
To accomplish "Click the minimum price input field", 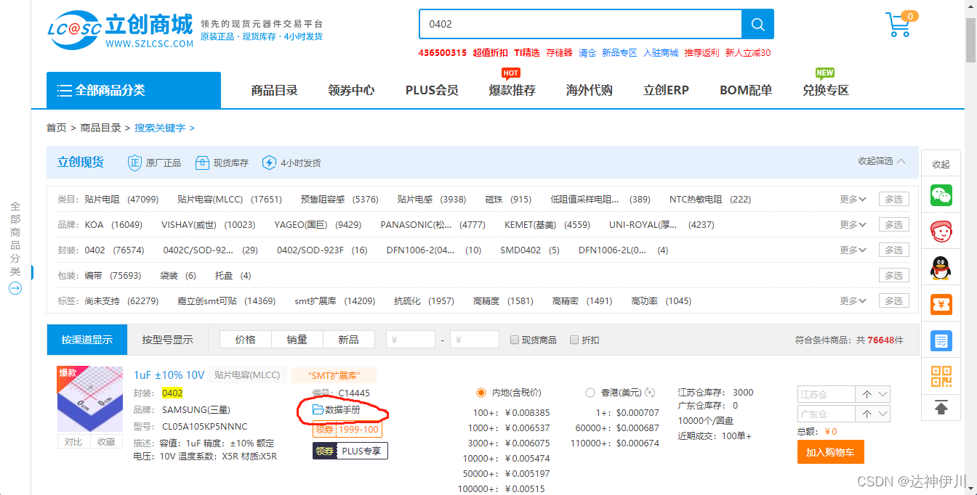I will 411,340.
